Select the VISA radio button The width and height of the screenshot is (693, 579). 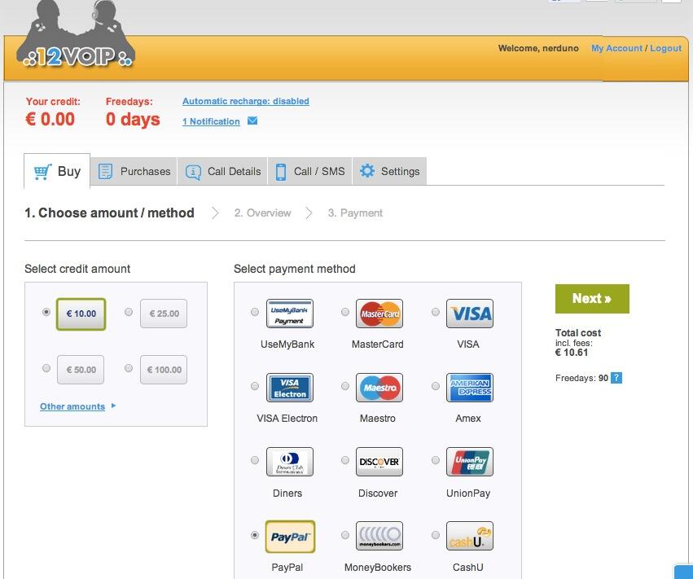pyautogui.click(x=436, y=312)
